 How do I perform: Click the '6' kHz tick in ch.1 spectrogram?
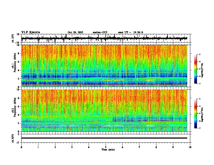tap(19, 62)
